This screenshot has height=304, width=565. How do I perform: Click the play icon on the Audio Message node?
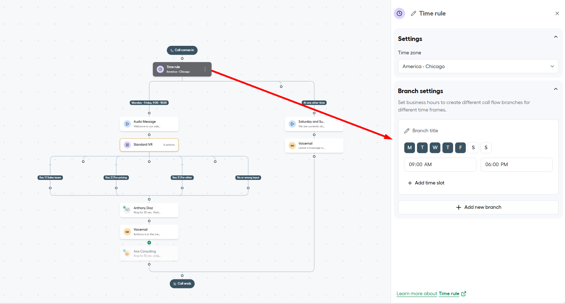point(127,124)
